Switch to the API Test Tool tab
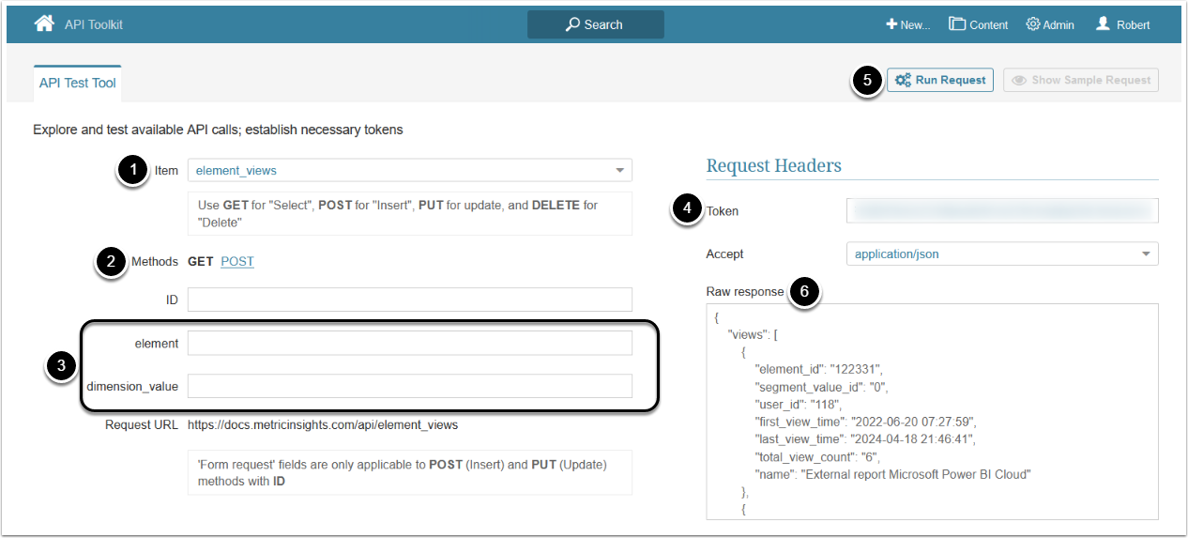The width and height of the screenshot is (1188, 538). pos(78,83)
